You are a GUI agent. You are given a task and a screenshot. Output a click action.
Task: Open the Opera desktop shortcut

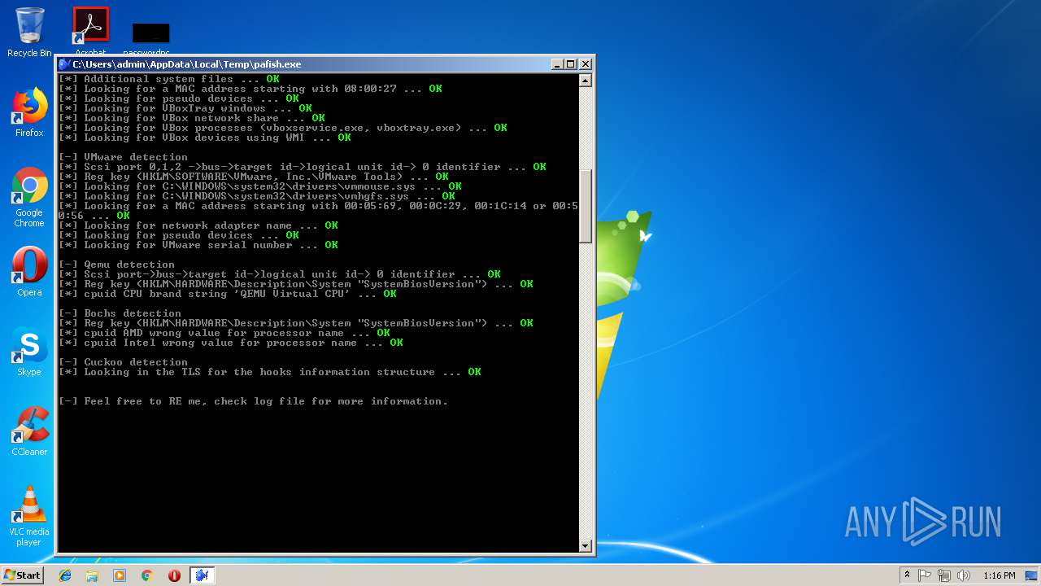(29, 271)
